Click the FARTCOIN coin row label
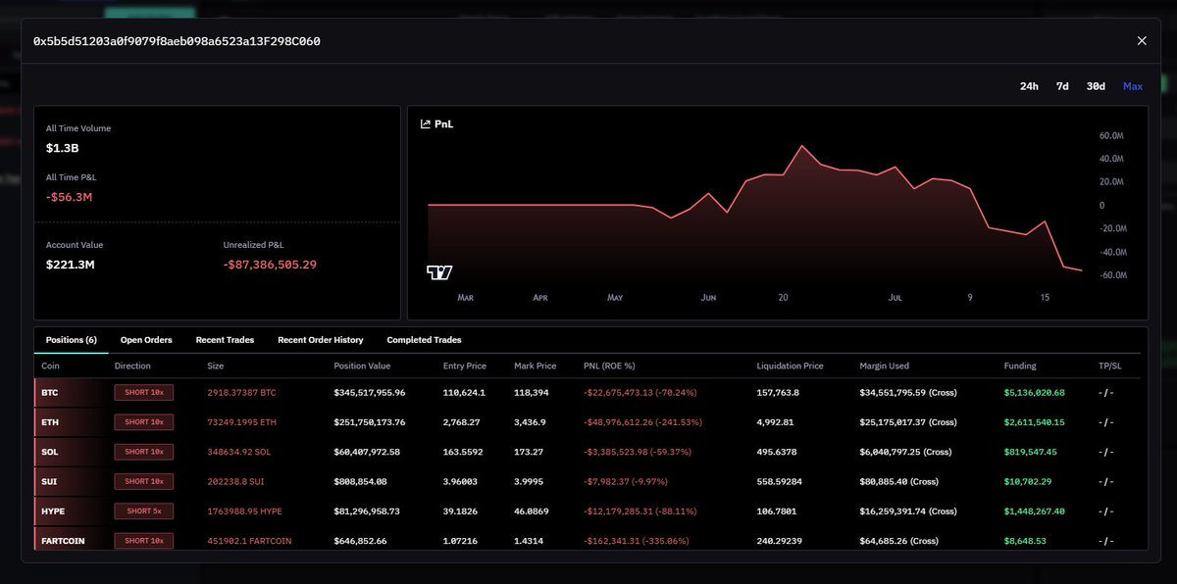This screenshot has height=584, width=1177. [62, 541]
